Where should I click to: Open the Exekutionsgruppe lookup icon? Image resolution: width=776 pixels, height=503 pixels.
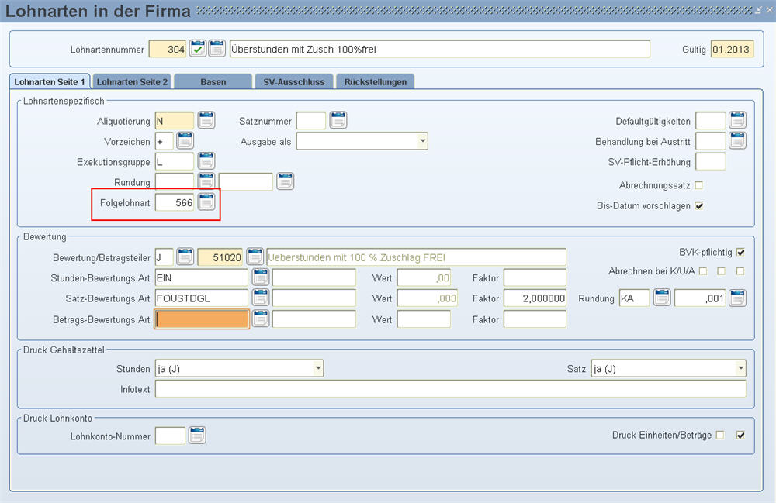click(x=206, y=161)
